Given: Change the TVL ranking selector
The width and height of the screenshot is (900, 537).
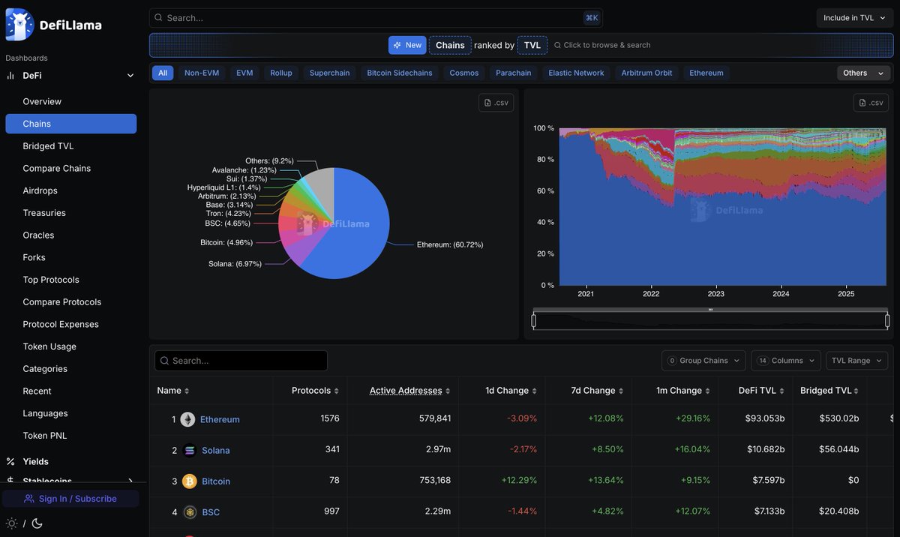Looking at the screenshot, I should pyautogui.click(x=532, y=45).
